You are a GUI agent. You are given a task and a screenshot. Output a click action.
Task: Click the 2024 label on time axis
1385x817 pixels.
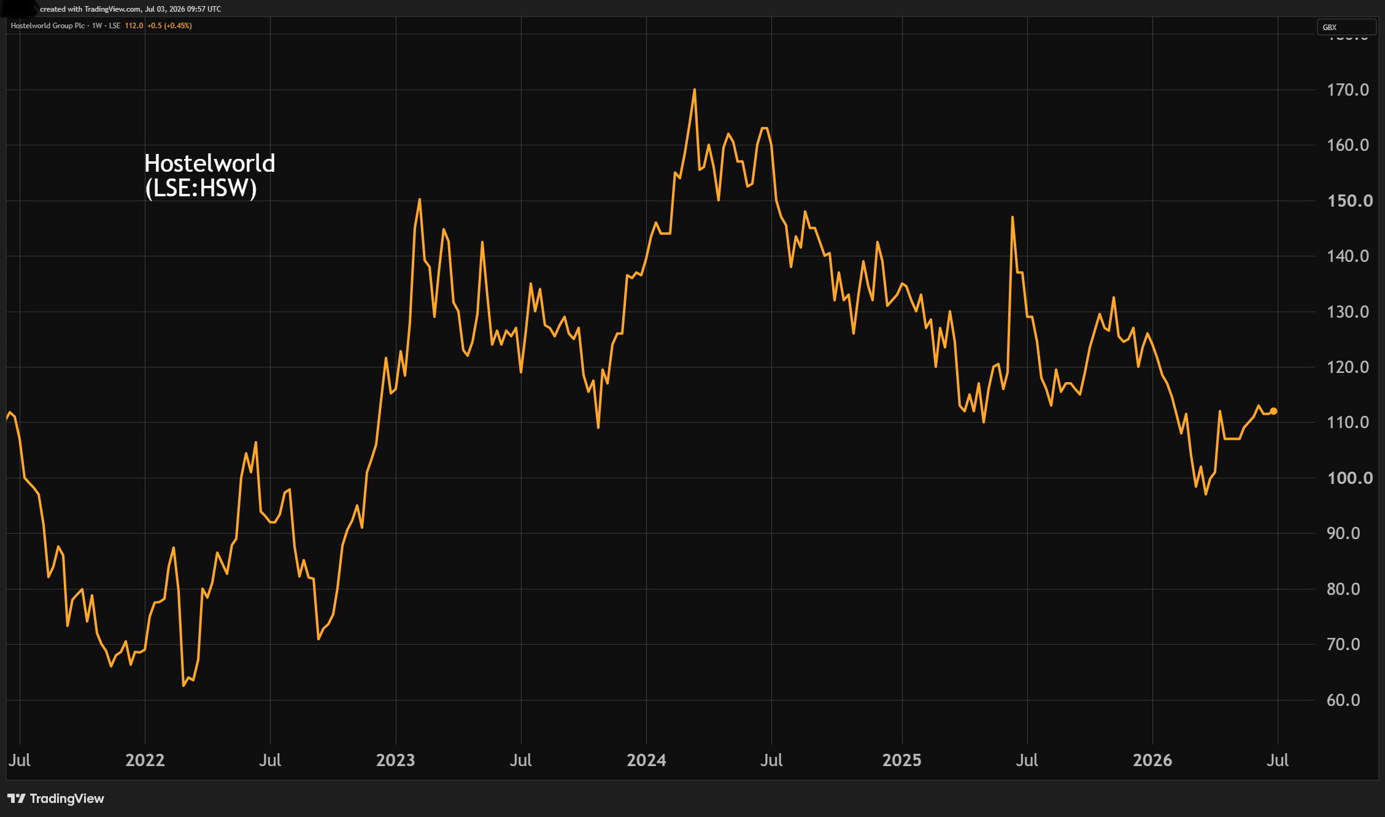pyautogui.click(x=646, y=760)
